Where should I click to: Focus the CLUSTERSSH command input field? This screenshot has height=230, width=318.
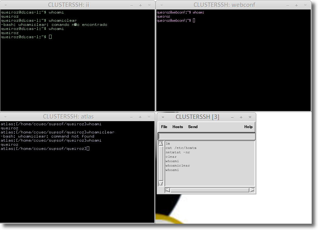pyautogui.click(x=206, y=136)
